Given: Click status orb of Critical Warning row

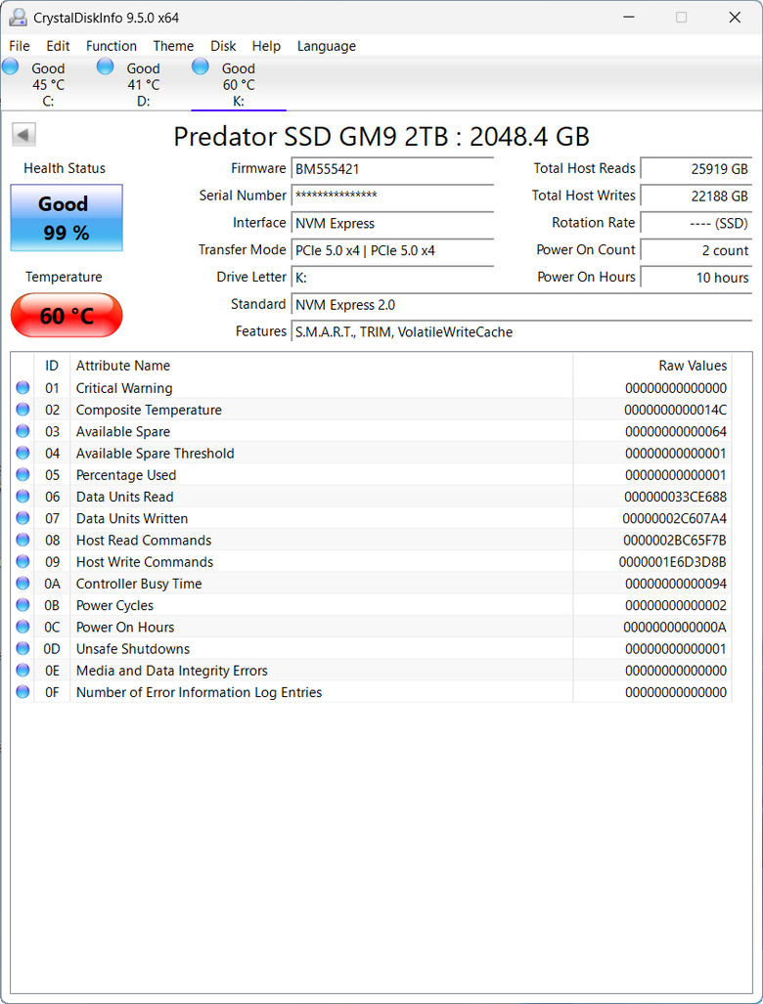Looking at the screenshot, I should click(22, 387).
